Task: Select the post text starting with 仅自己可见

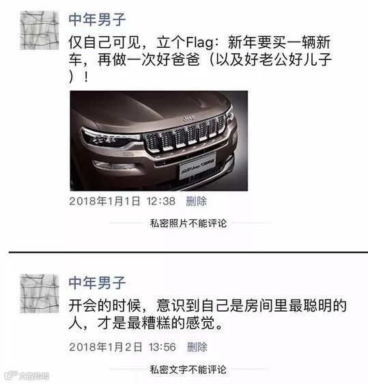Action: [x=200, y=59]
